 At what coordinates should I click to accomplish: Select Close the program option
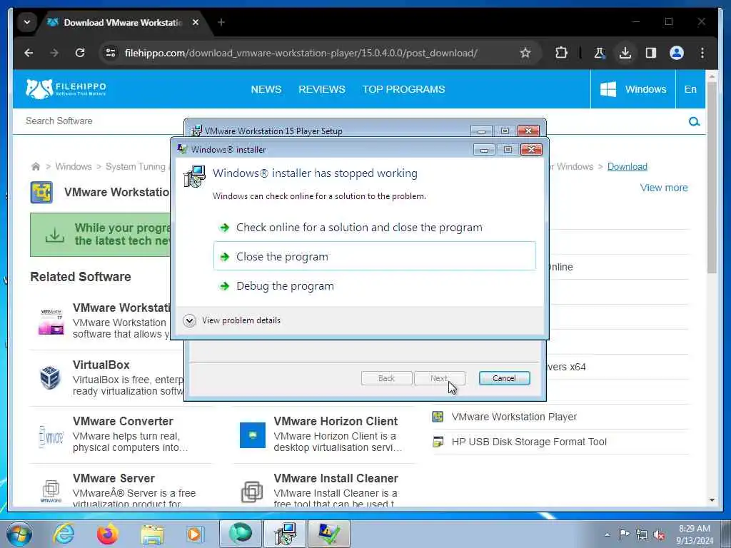tap(374, 256)
